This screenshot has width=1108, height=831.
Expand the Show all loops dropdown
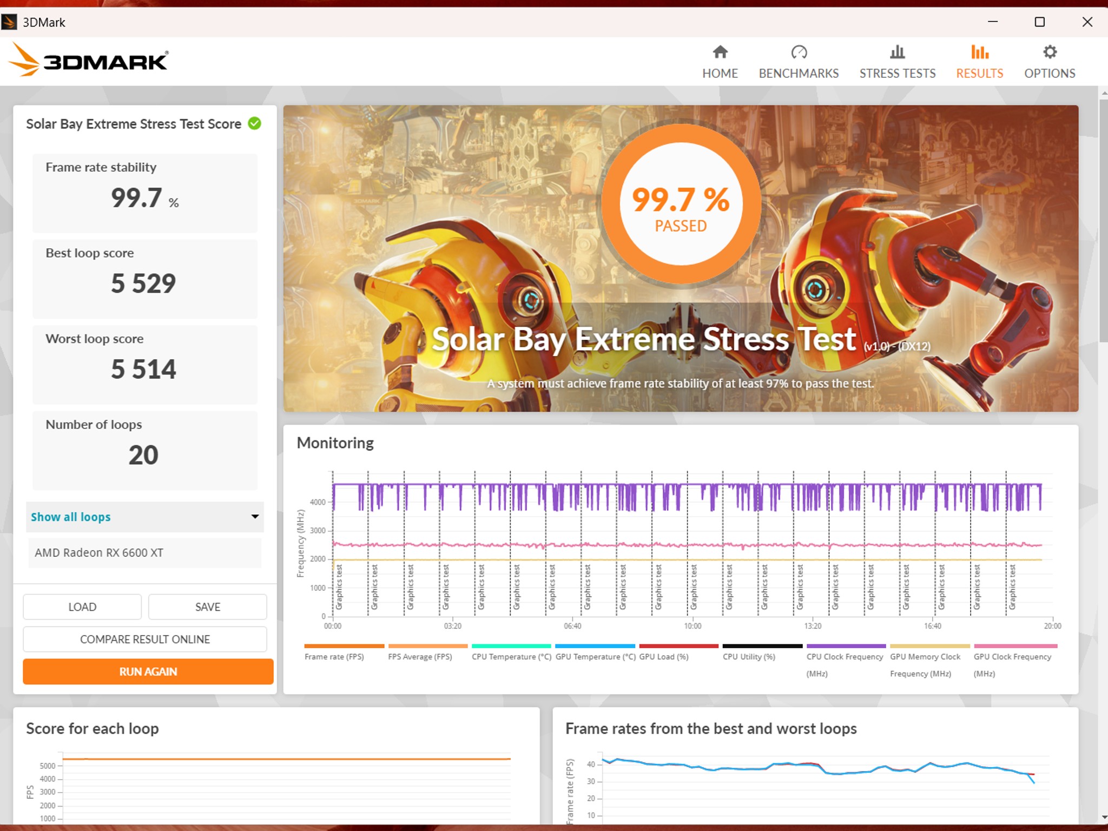point(144,517)
